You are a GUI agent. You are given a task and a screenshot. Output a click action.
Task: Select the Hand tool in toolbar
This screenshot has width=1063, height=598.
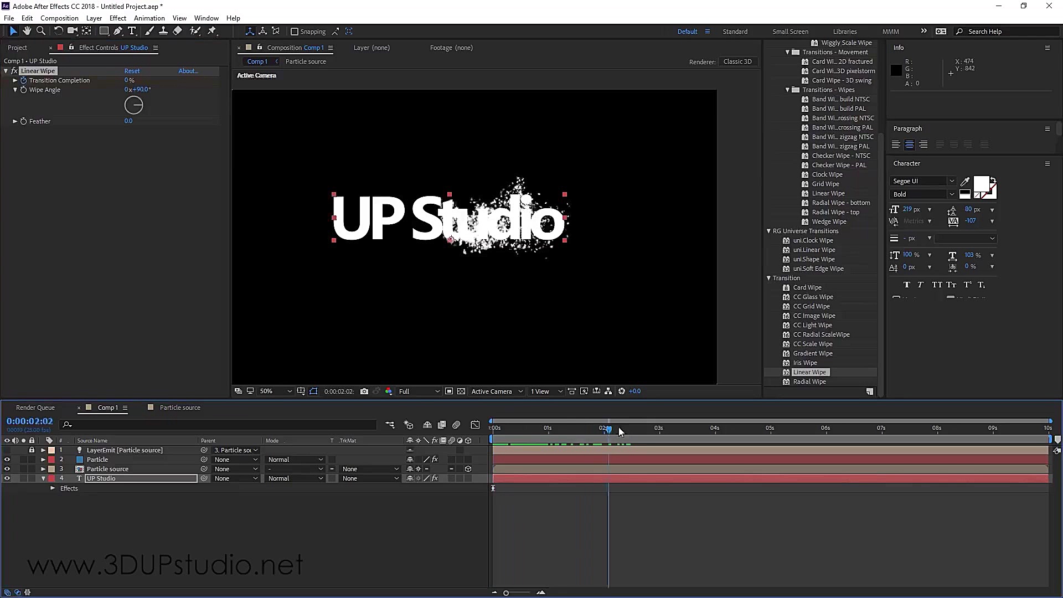point(27,31)
